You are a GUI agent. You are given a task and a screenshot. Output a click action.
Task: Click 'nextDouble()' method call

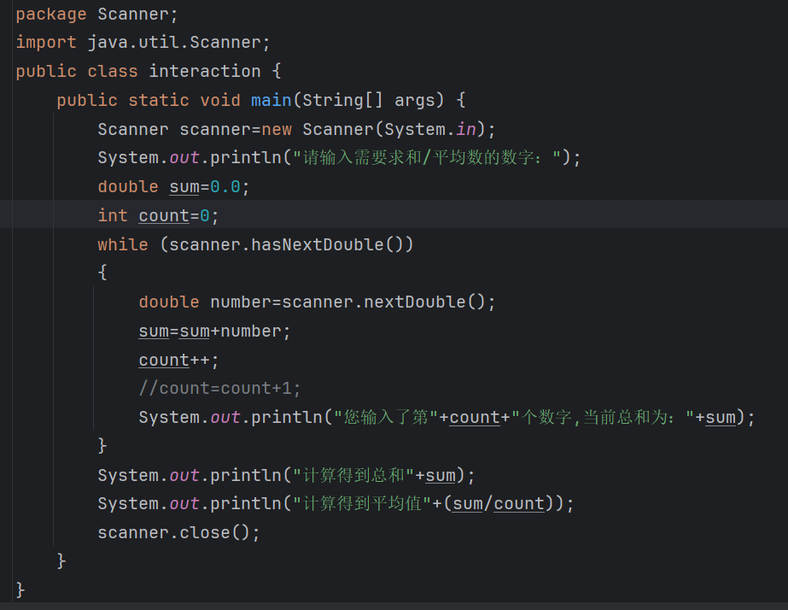pos(424,302)
